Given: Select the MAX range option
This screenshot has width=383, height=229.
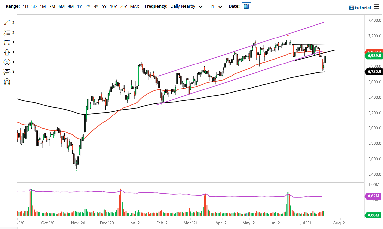Looking at the screenshot, I should (135, 6).
